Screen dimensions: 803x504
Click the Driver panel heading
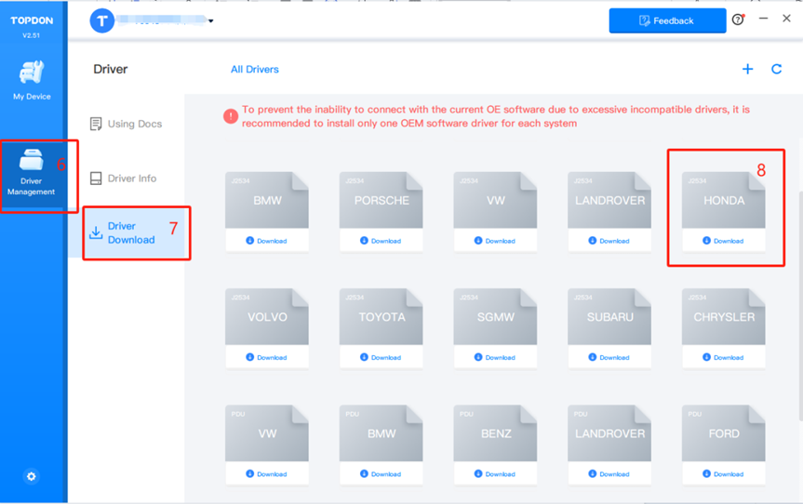click(x=111, y=69)
